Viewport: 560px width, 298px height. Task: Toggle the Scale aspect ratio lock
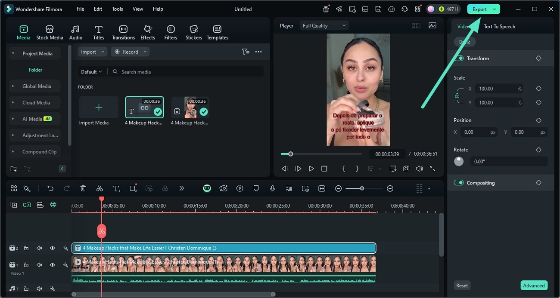(x=457, y=96)
